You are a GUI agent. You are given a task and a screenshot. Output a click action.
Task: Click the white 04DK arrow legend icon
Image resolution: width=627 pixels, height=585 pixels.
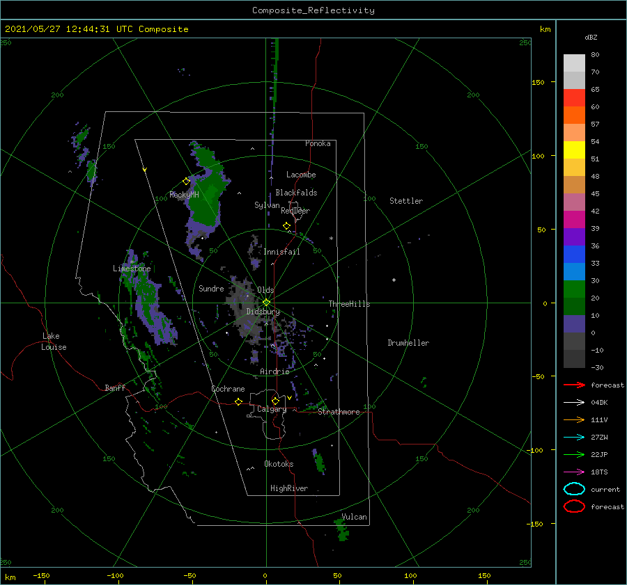pyautogui.click(x=574, y=402)
